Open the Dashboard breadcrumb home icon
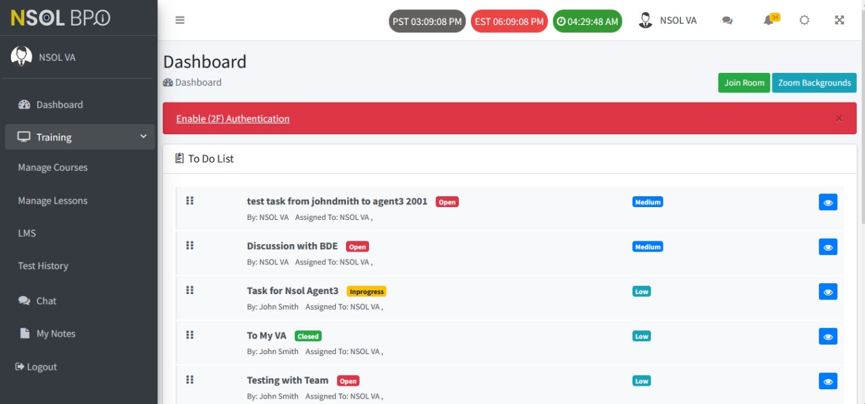865x404 pixels. [x=168, y=82]
